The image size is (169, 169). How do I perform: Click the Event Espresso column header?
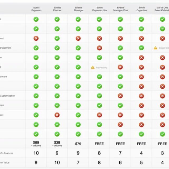[x=36, y=9]
